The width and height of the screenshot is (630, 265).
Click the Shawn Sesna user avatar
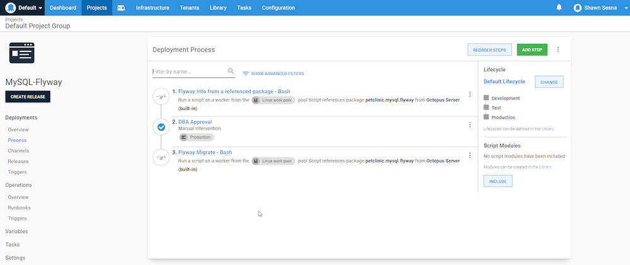click(x=577, y=8)
